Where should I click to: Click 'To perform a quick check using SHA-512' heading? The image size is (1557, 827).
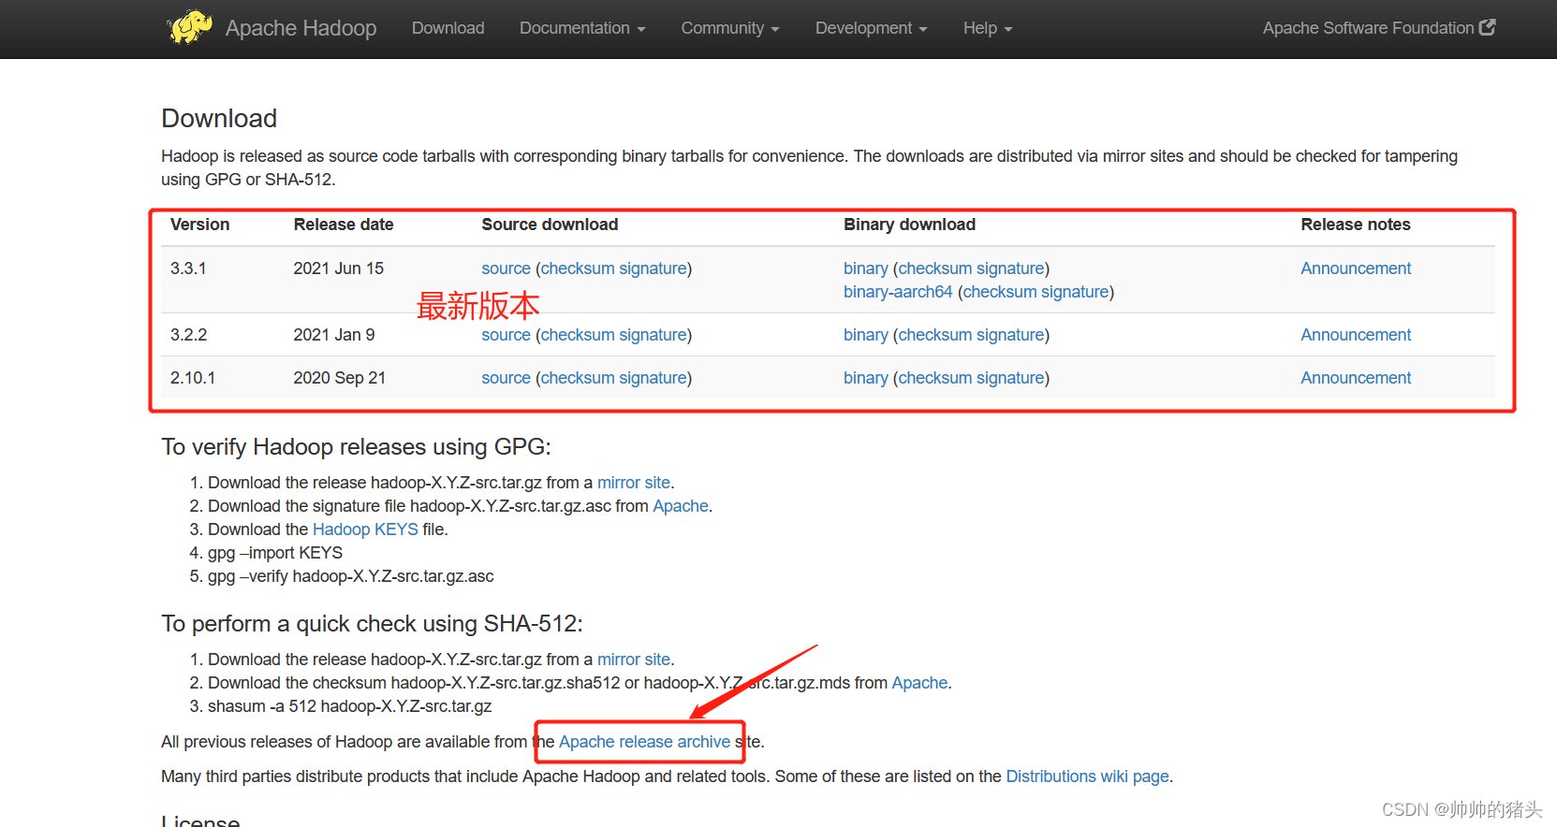pos(372,624)
